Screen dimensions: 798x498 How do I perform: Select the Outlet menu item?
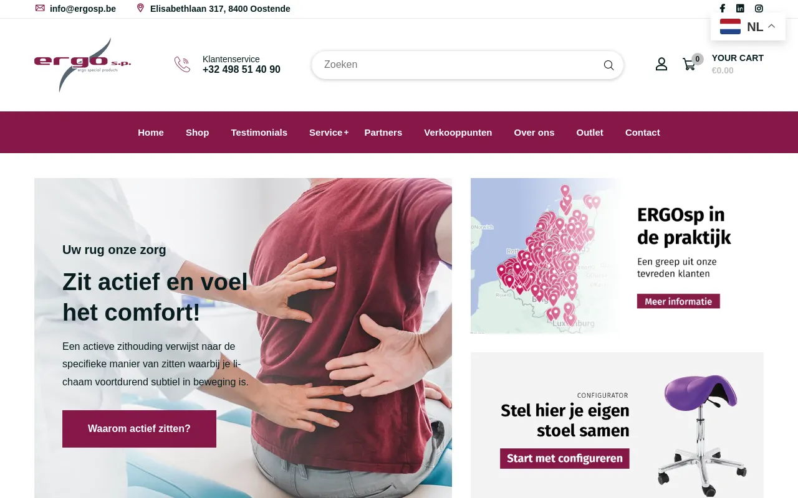coord(590,132)
